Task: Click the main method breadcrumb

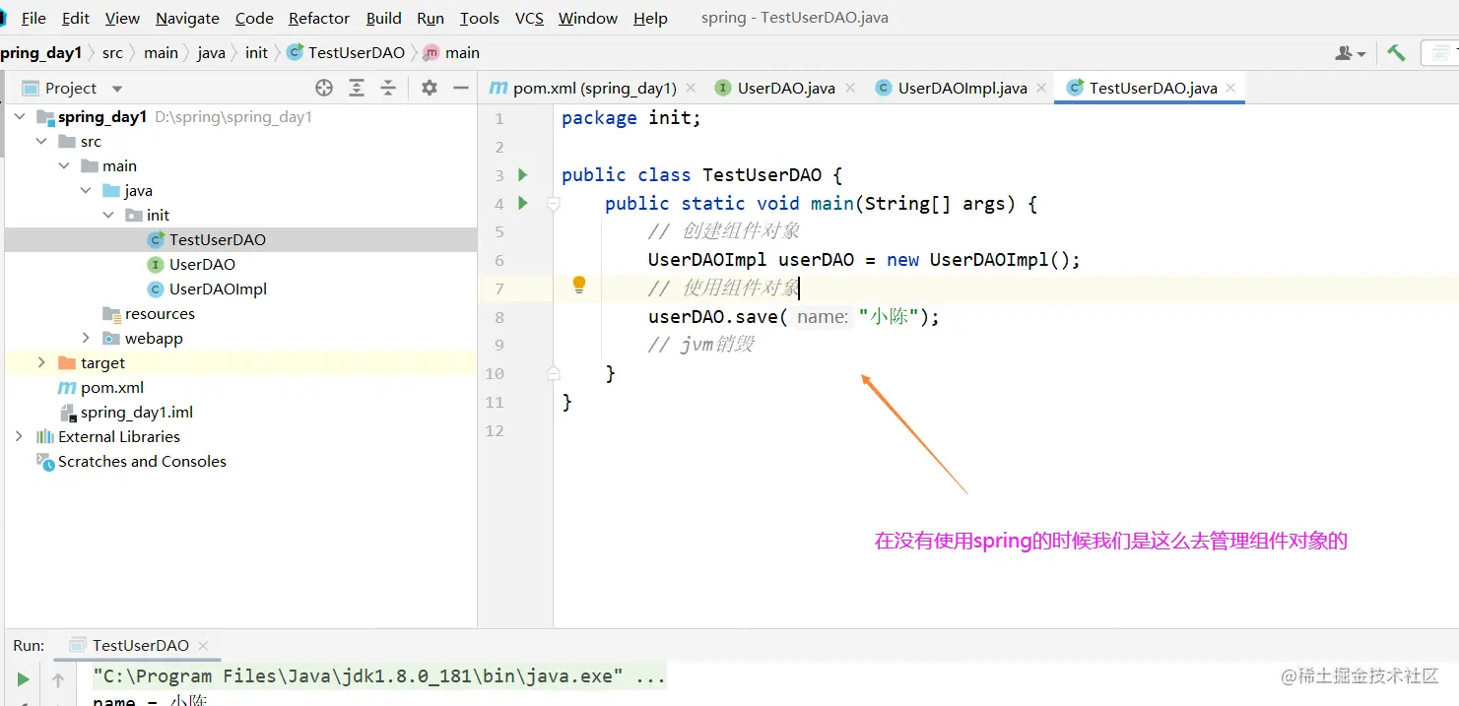Action: point(451,52)
